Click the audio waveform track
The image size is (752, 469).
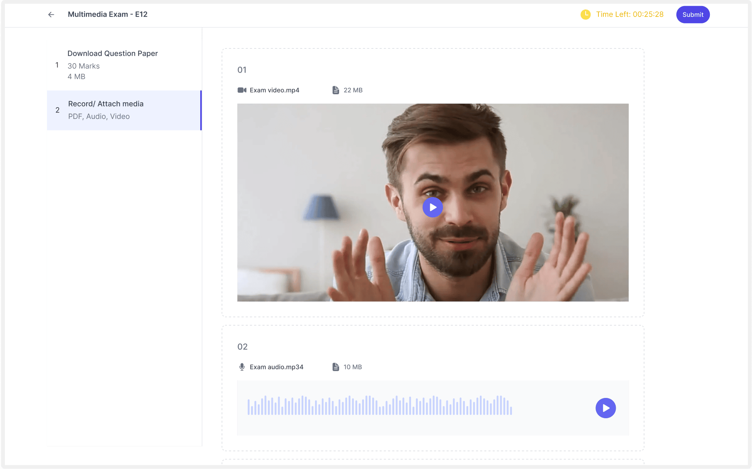[x=379, y=405]
